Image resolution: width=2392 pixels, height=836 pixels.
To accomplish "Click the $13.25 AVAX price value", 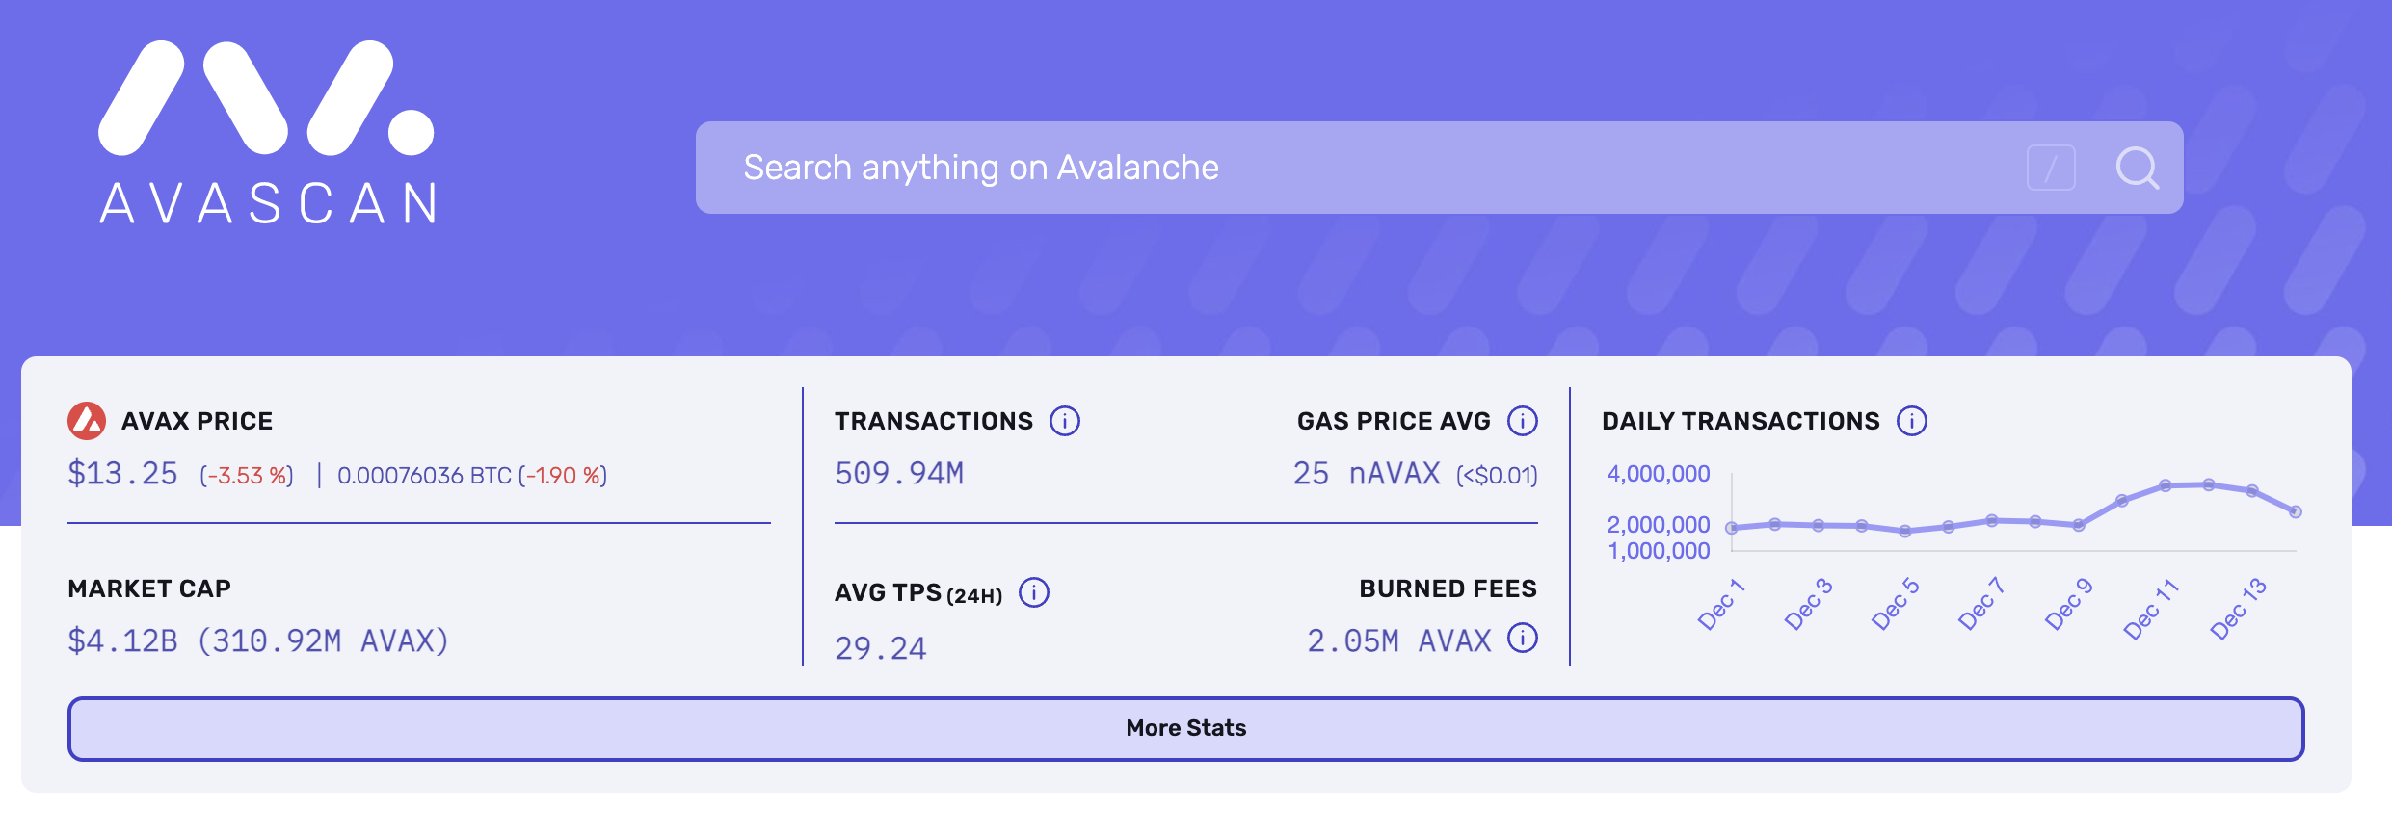I will (122, 474).
